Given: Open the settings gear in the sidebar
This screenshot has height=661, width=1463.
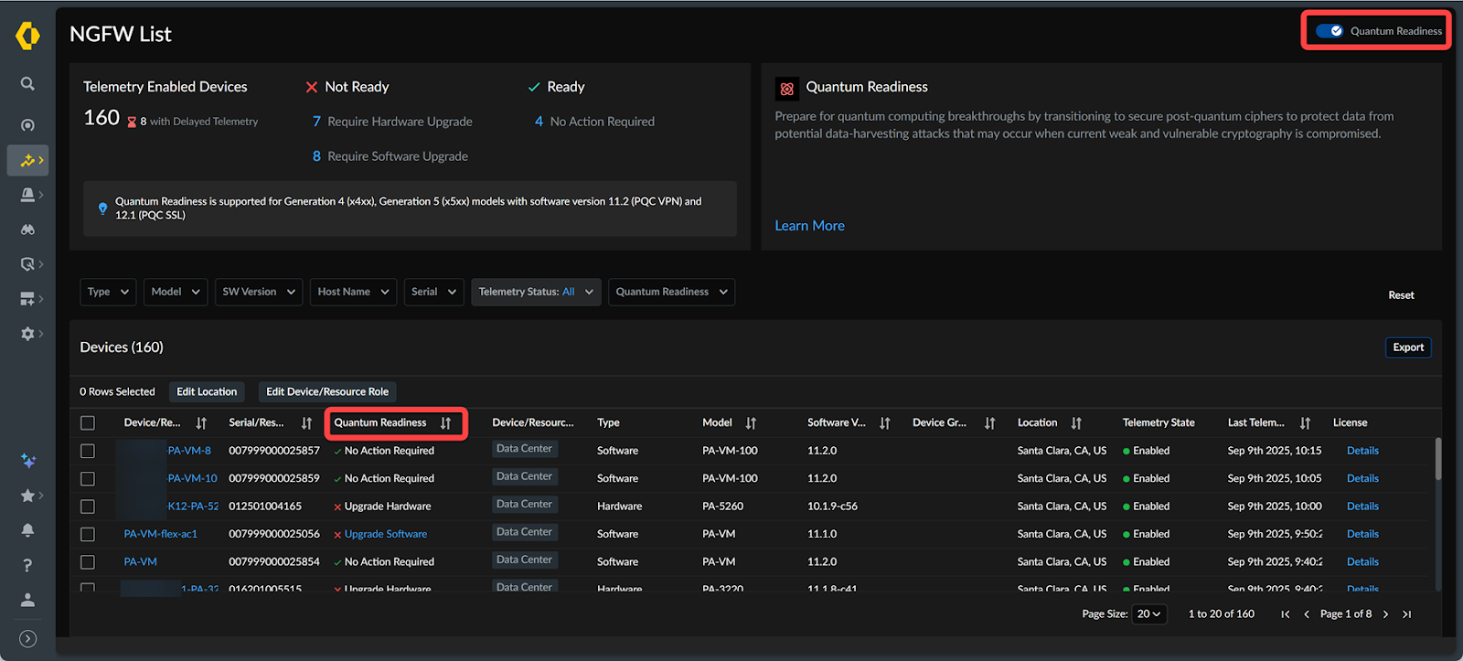Looking at the screenshot, I should click(x=27, y=334).
